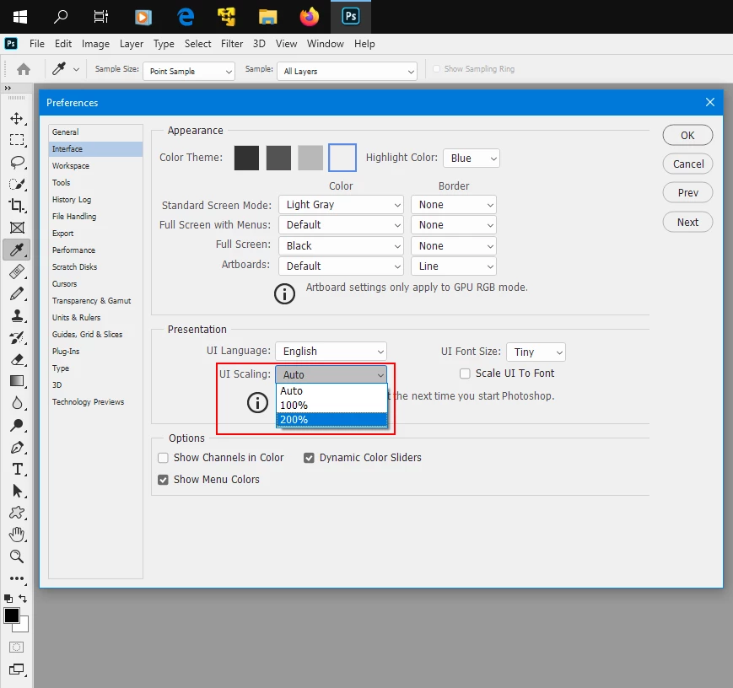Go to Workspace preferences category
The image size is (733, 688).
(71, 166)
